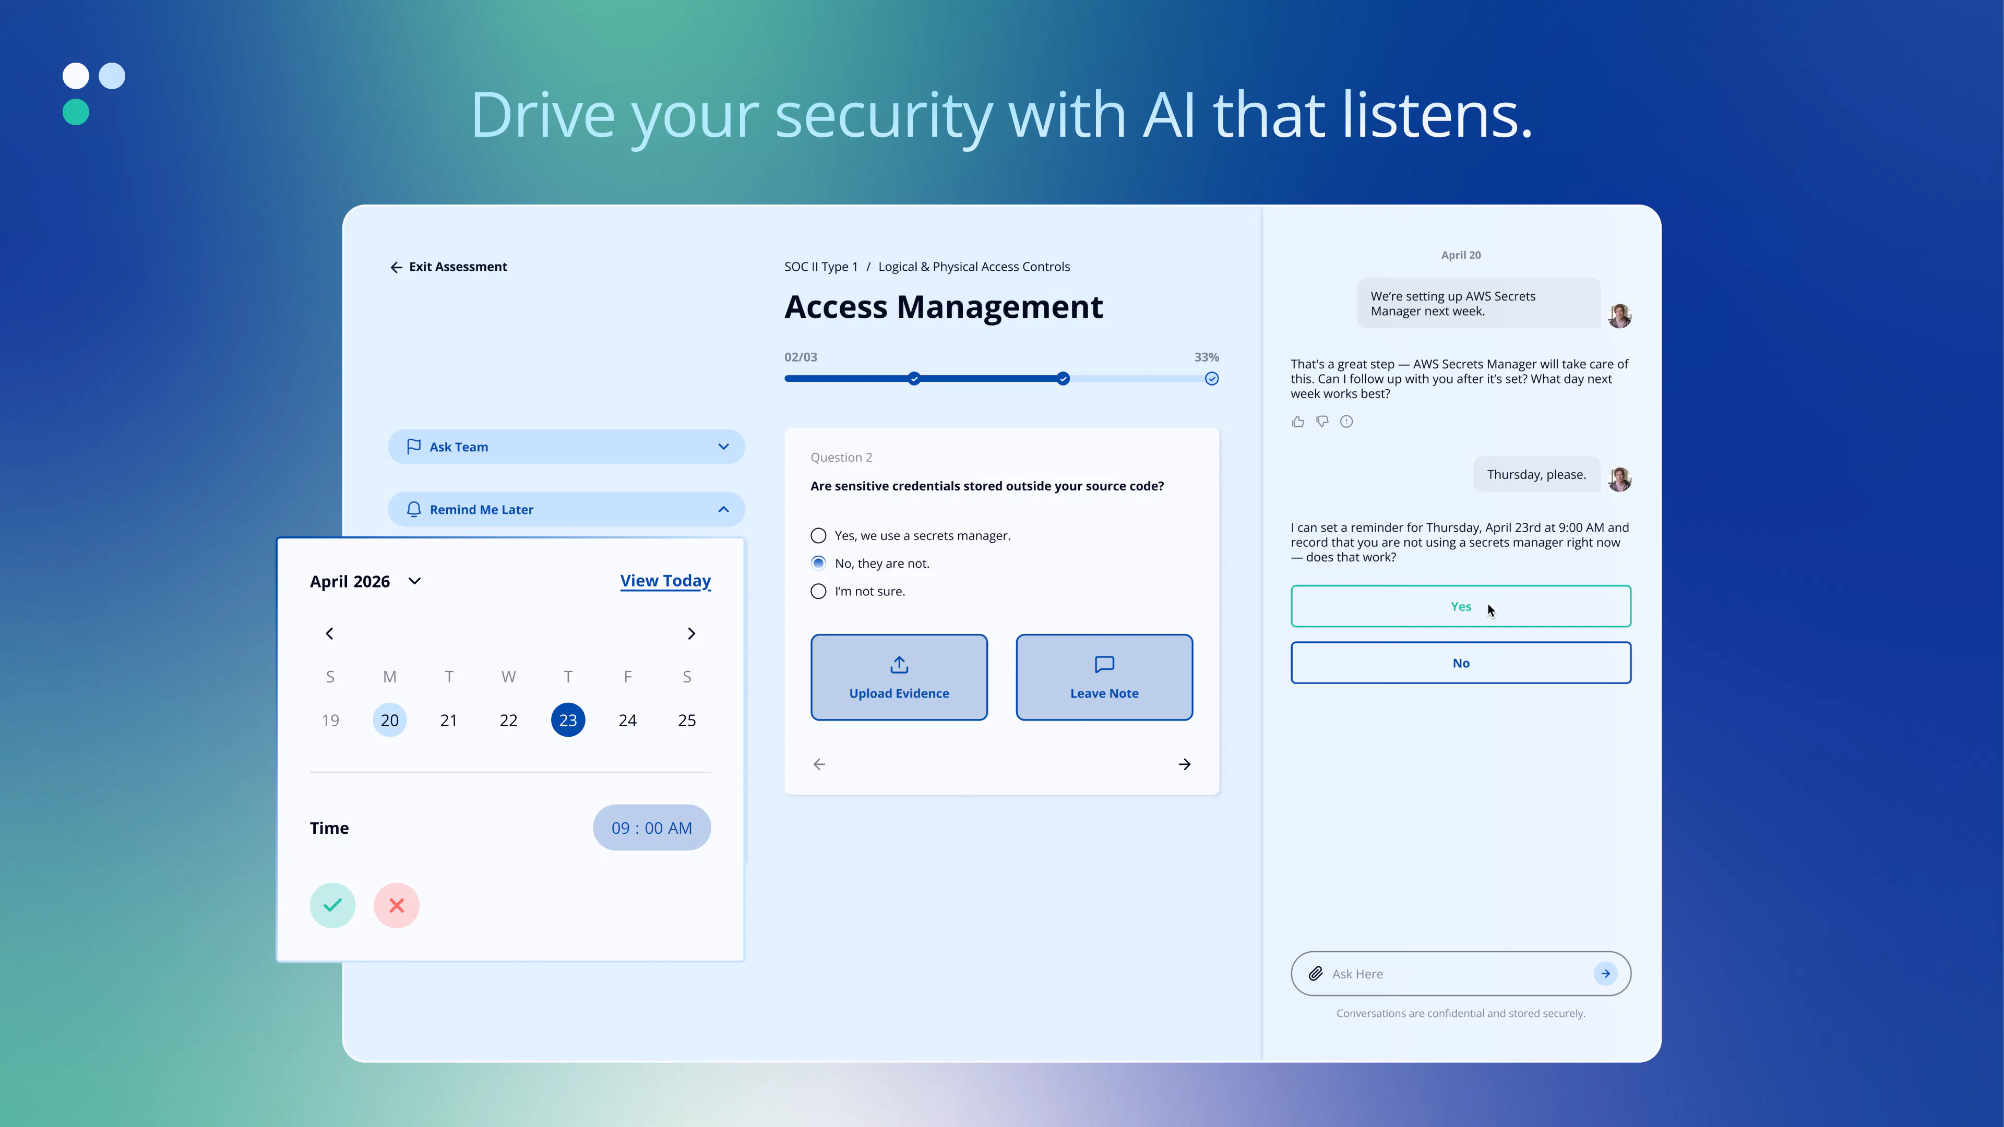Viewport: 2004px width, 1127px height.
Task: Click the 'Thursday, please.' chat message
Action: point(1536,474)
